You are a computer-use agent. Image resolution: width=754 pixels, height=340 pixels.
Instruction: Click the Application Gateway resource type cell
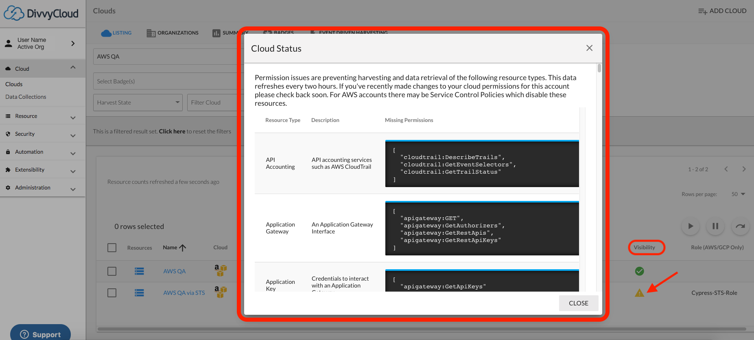(x=280, y=228)
